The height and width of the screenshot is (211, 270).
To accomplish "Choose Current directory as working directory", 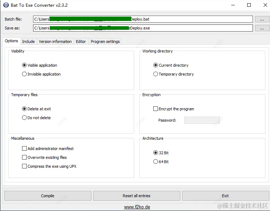I will click(171, 65).
